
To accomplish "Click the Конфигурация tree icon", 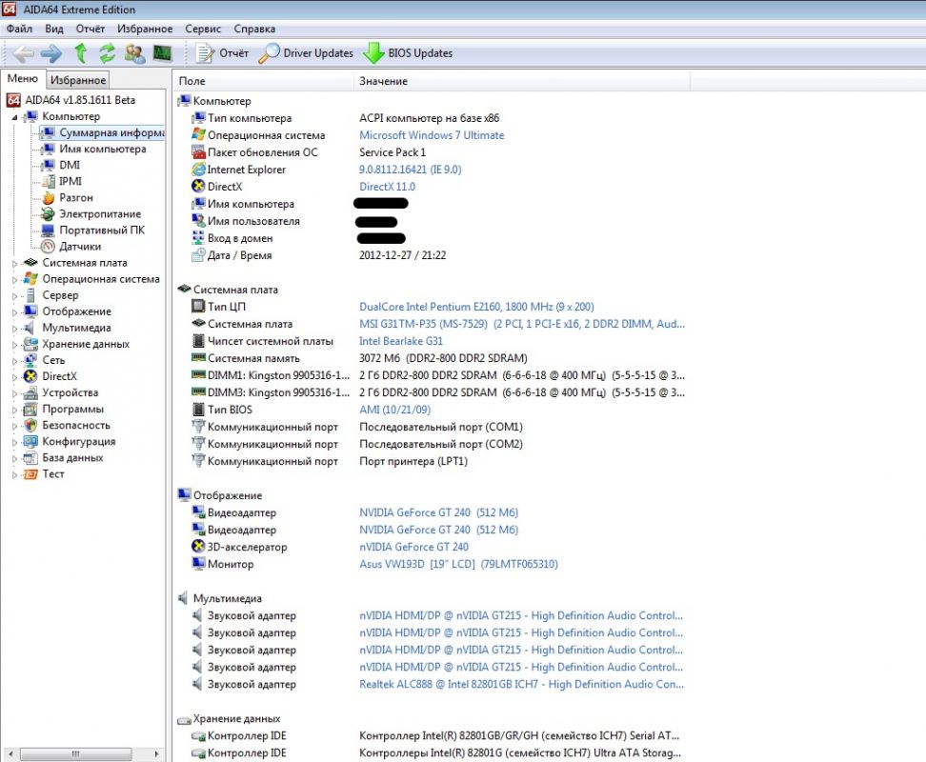I will (x=30, y=442).
